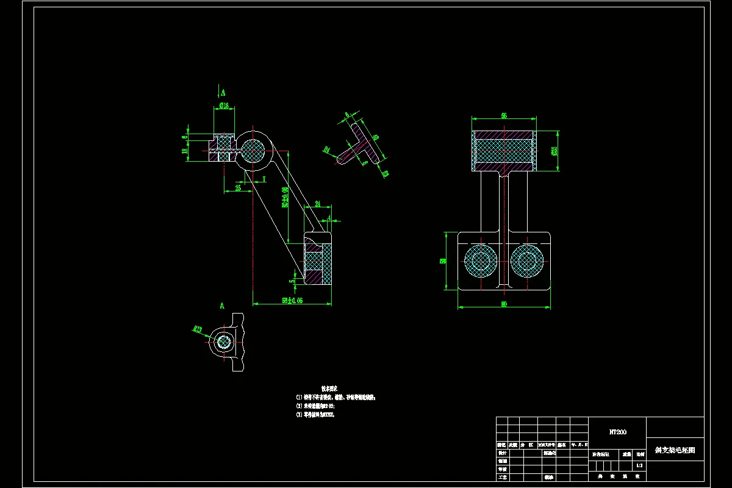This screenshot has width=732, height=488.
Task: Select the Ø35 diameter dimension
Action: 555,151
